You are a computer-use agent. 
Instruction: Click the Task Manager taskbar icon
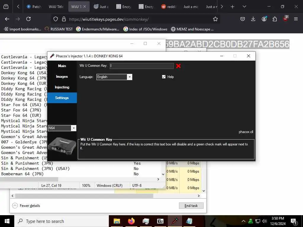146,221
